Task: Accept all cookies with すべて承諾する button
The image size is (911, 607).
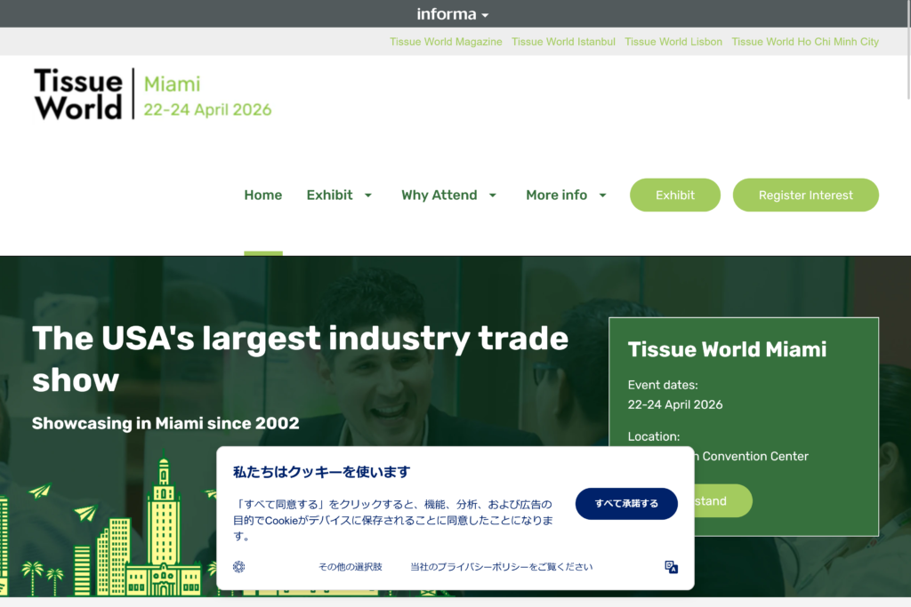Action: pyautogui.click(x=626, y=504)
